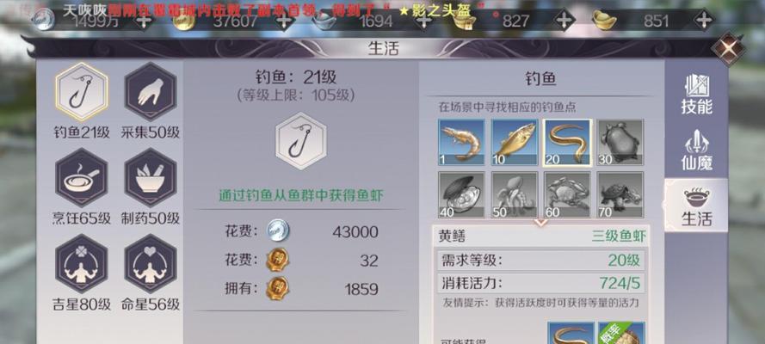
Task: Switch to the 仙魔 side tab
Action: (697, 150)
